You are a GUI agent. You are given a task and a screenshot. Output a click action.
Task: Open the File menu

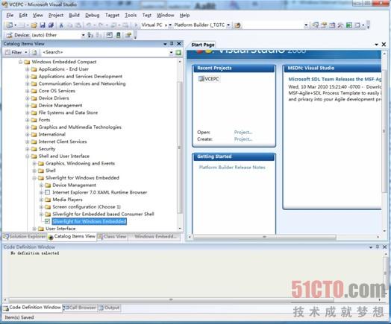(x=10, y=15)
